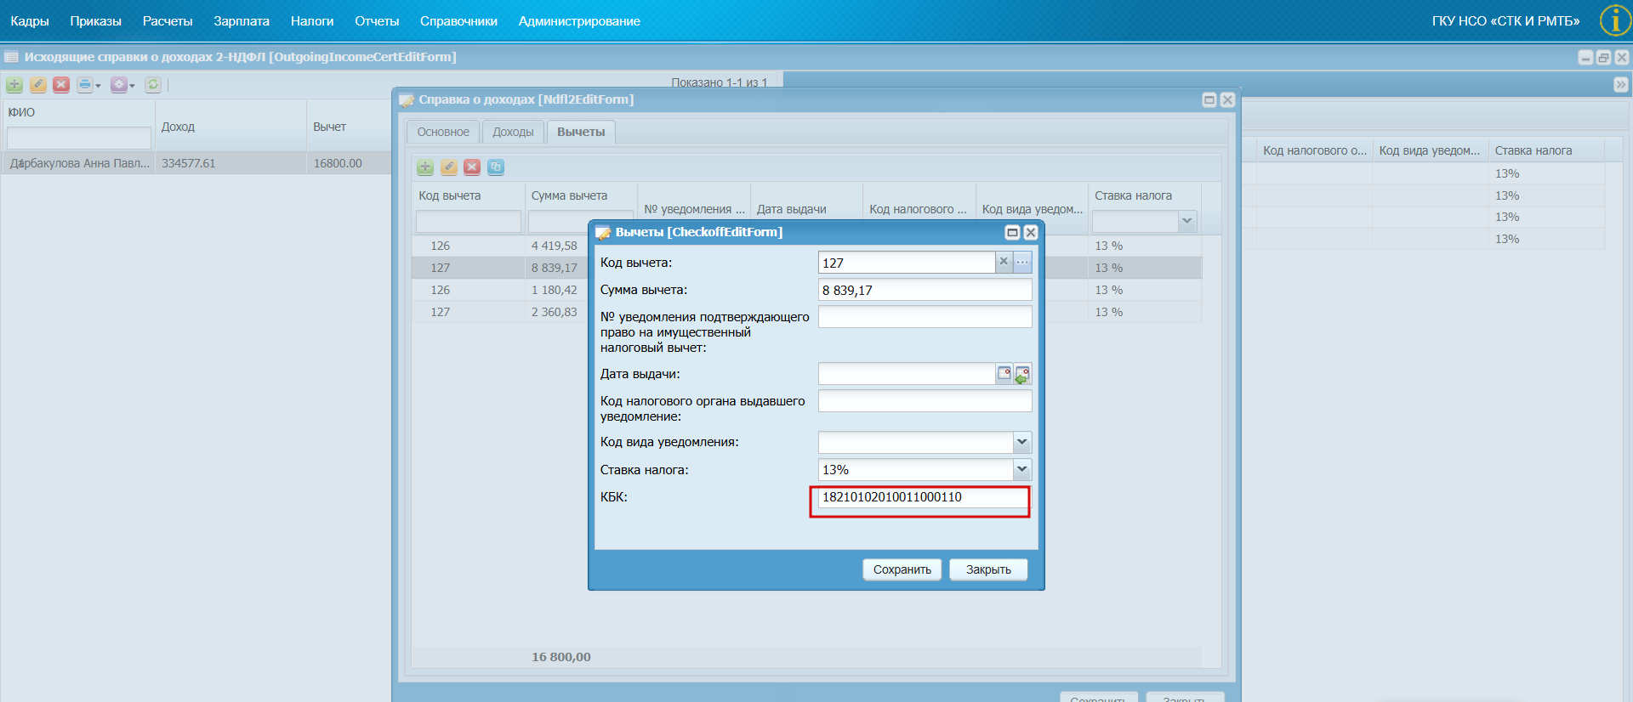Maximize the Вычеты CheckoffEditForm dialog
The height and width of the screenshot is (702, 1633).
coord(1012,232)
